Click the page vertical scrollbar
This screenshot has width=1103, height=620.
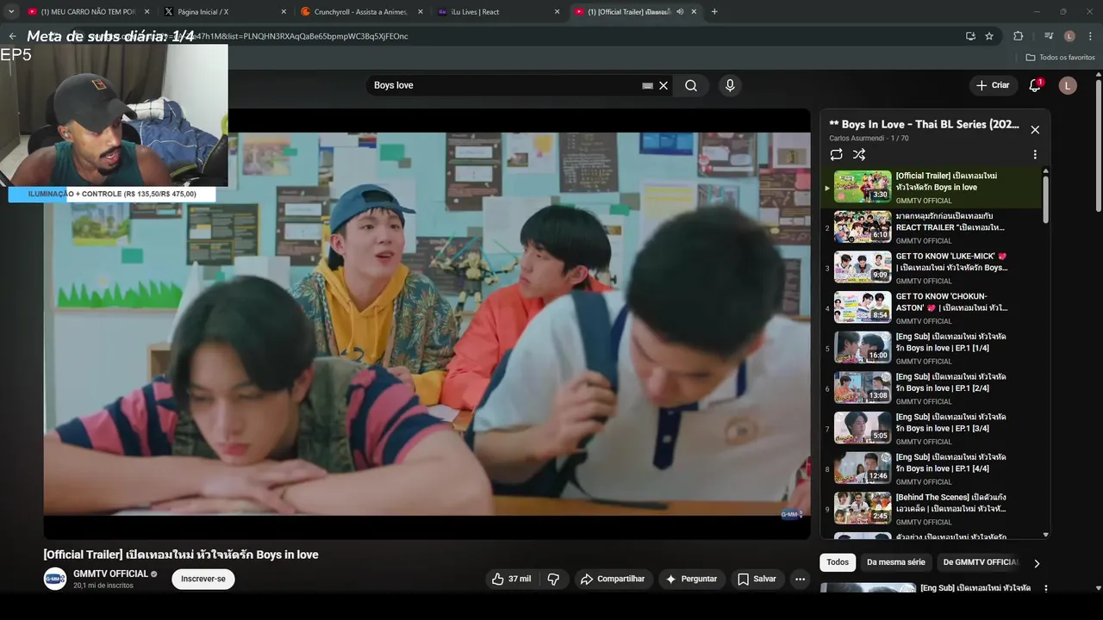1099,146
